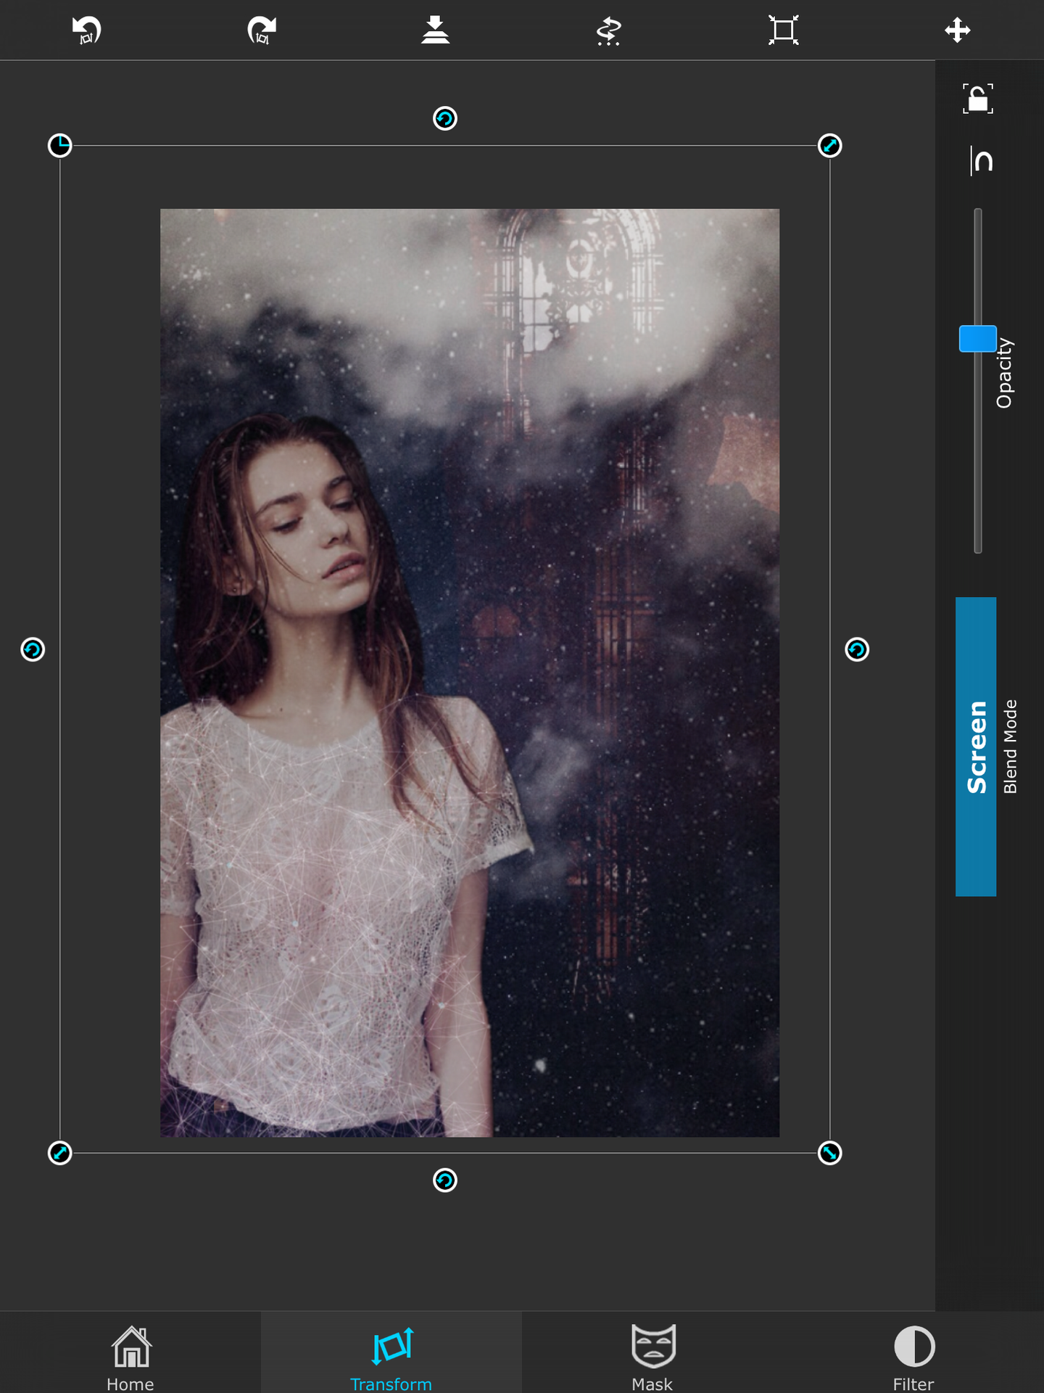Tap the overlay image on canvas
The width and height of the screenshot is (1044, 1393).
click(470, 673)
